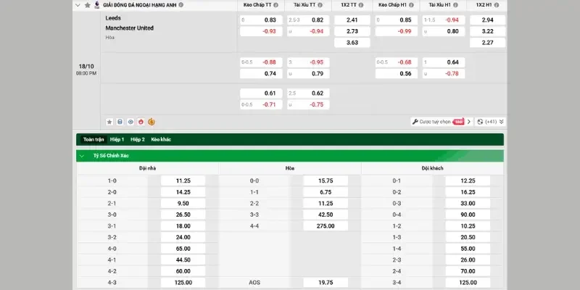This screenshot has width=580, height=290.
Task: Open info icon for Kèo Chấp H1
Action: tap(411, 5)
